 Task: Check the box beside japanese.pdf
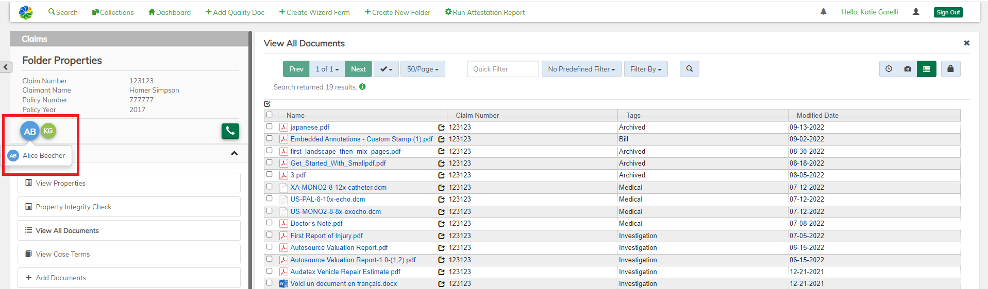tap(269, 127)
